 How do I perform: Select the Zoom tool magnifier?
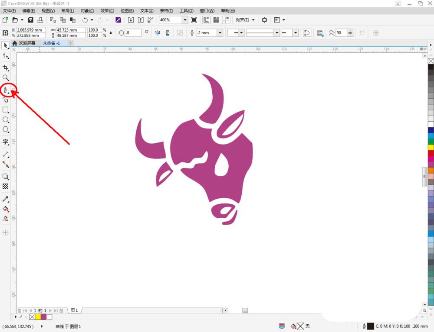(6, 78)
